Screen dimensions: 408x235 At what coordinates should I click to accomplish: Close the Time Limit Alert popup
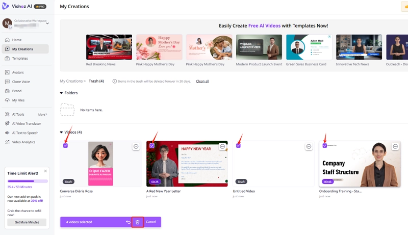click(x=45, y=171)
